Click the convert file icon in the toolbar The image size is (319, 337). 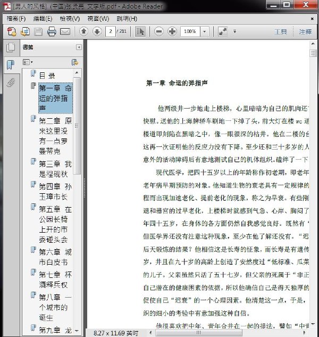coord(25,31)
